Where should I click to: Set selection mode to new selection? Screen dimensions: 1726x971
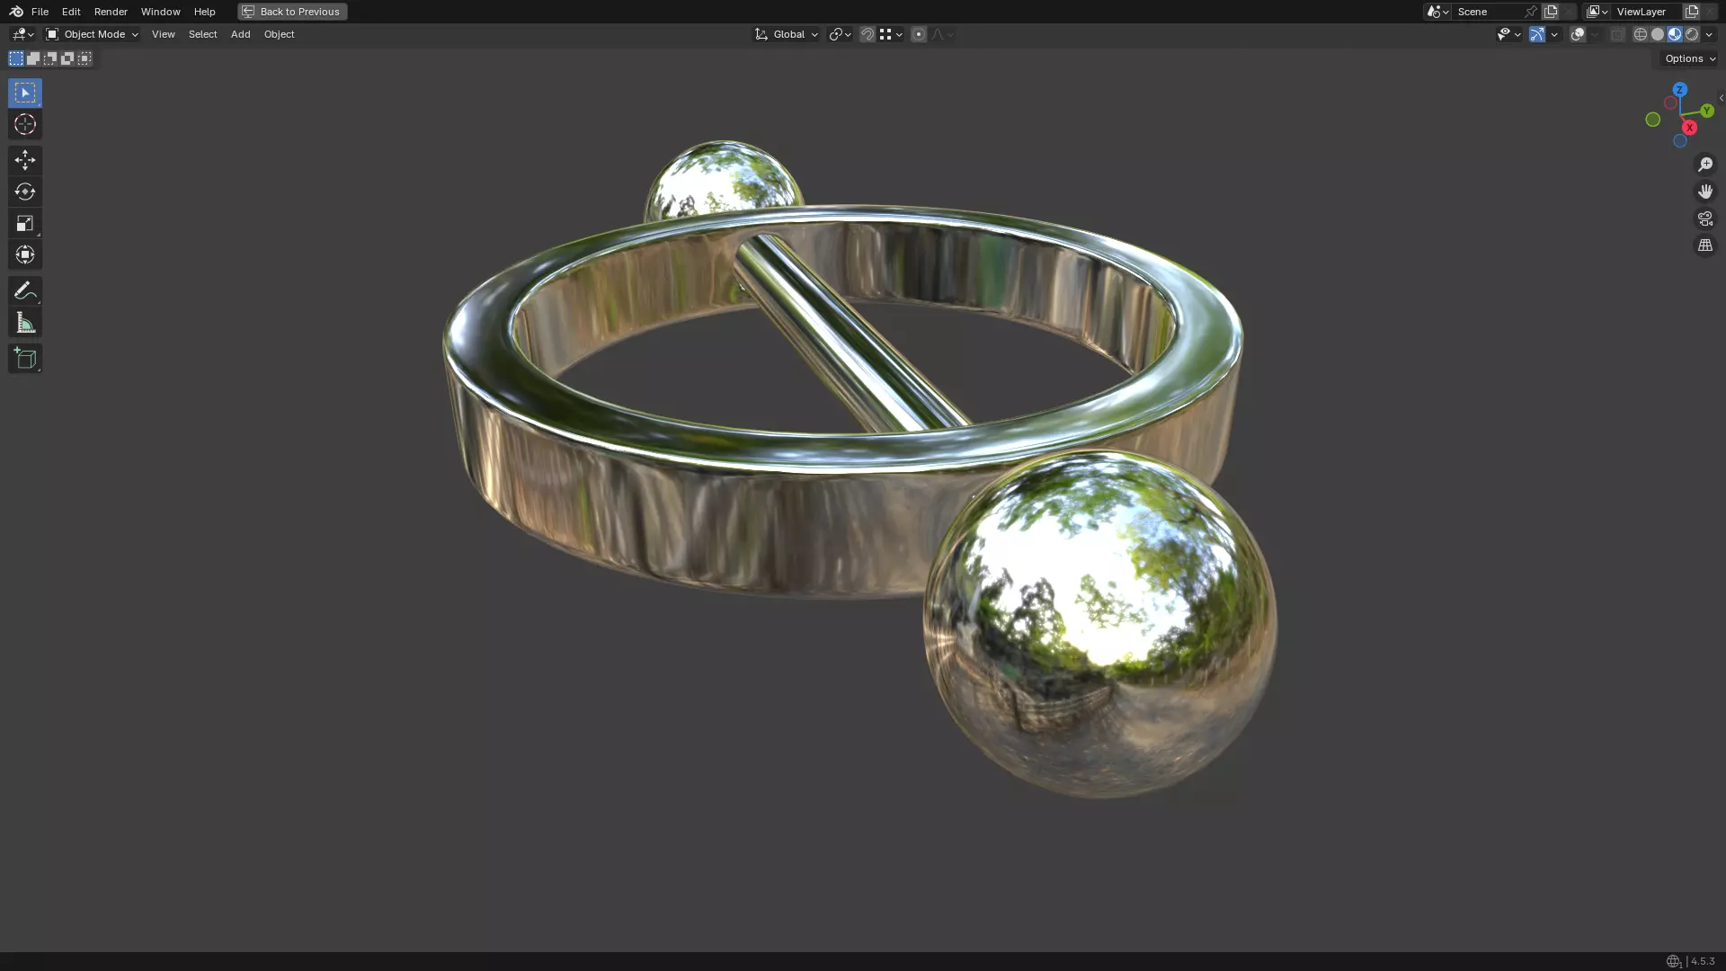[x=16, y=58]
